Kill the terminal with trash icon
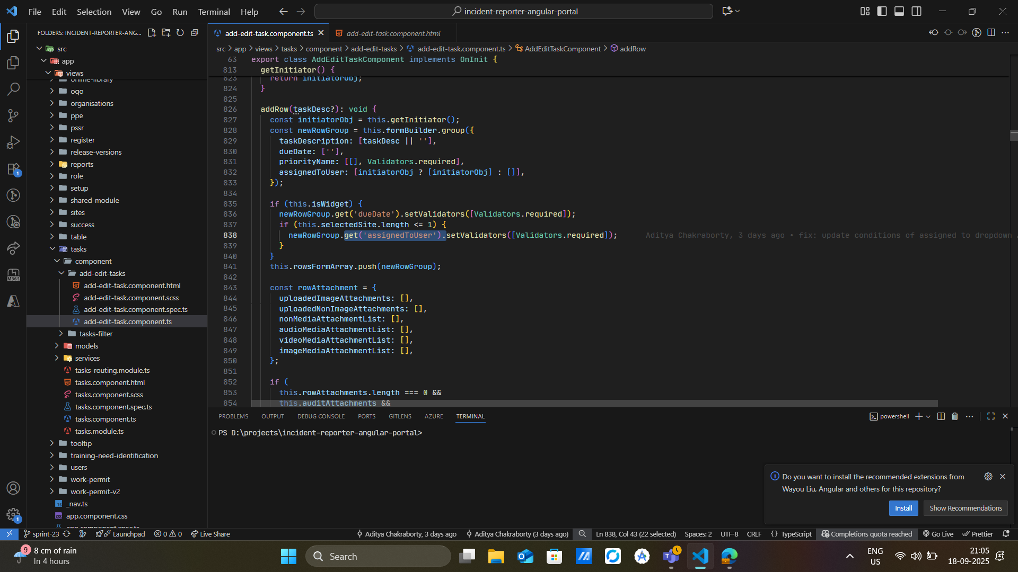Screen dimensions: 1018x572 [955, 416]
